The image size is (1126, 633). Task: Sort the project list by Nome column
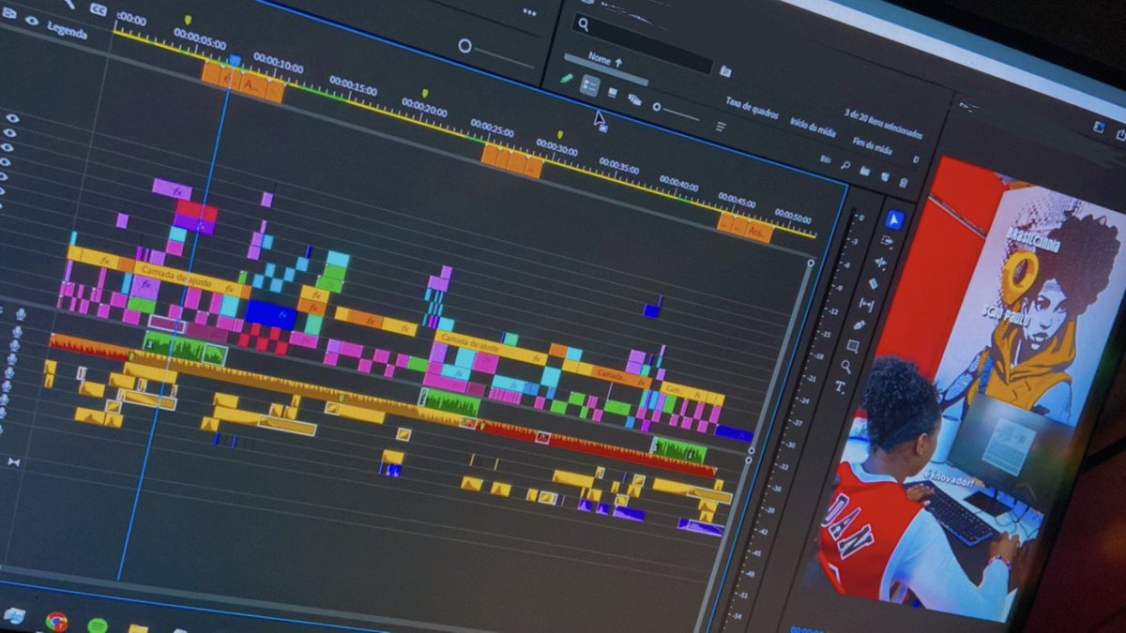coord(605,60)
